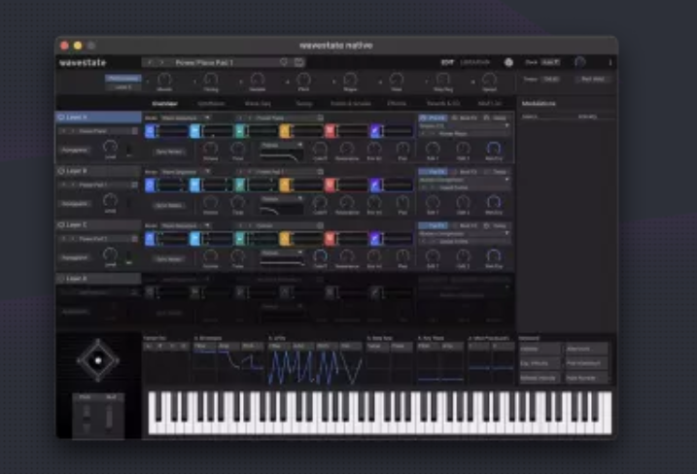Enable Layer D with its power button
The image size is (697, 474).
pos(61,279)
